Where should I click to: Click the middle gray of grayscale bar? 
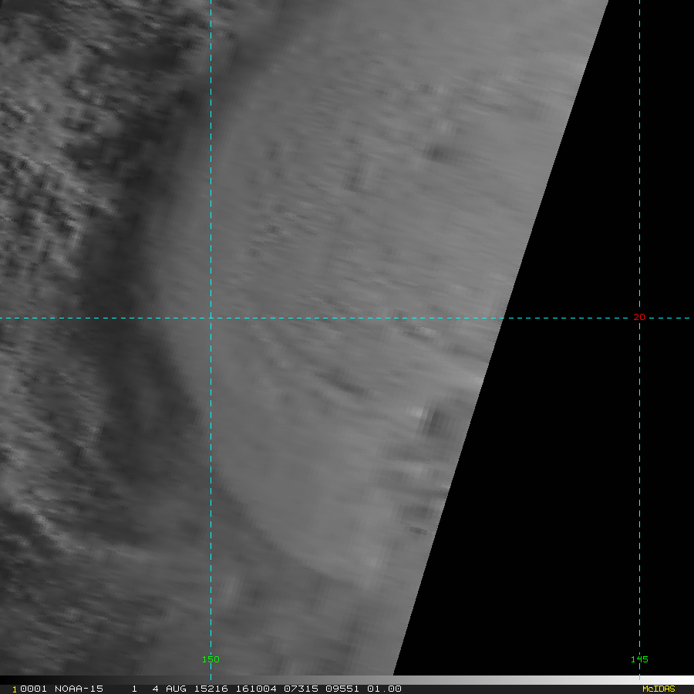point(347,679)
